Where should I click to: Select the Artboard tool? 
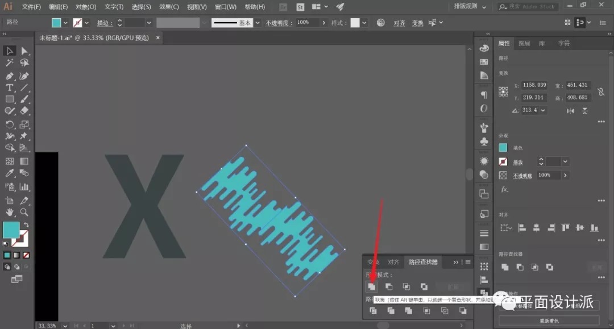10,200
